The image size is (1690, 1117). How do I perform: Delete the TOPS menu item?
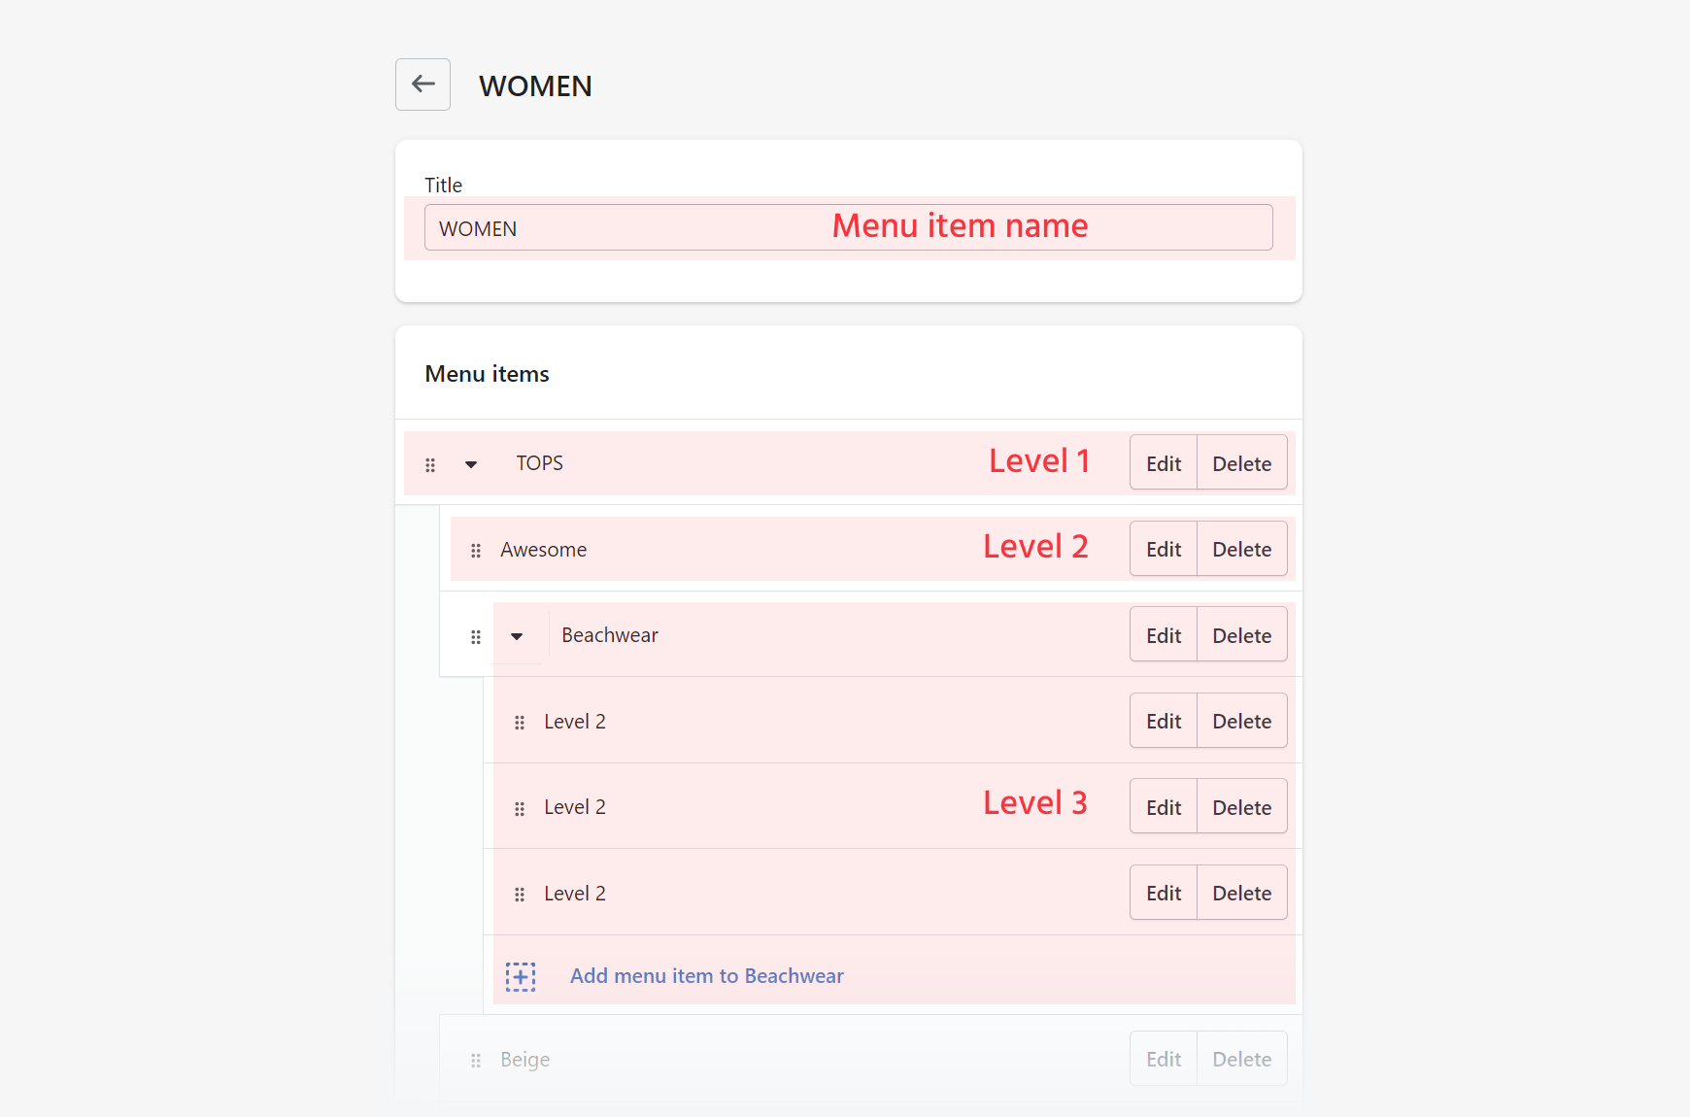[x=1241, y=463]
